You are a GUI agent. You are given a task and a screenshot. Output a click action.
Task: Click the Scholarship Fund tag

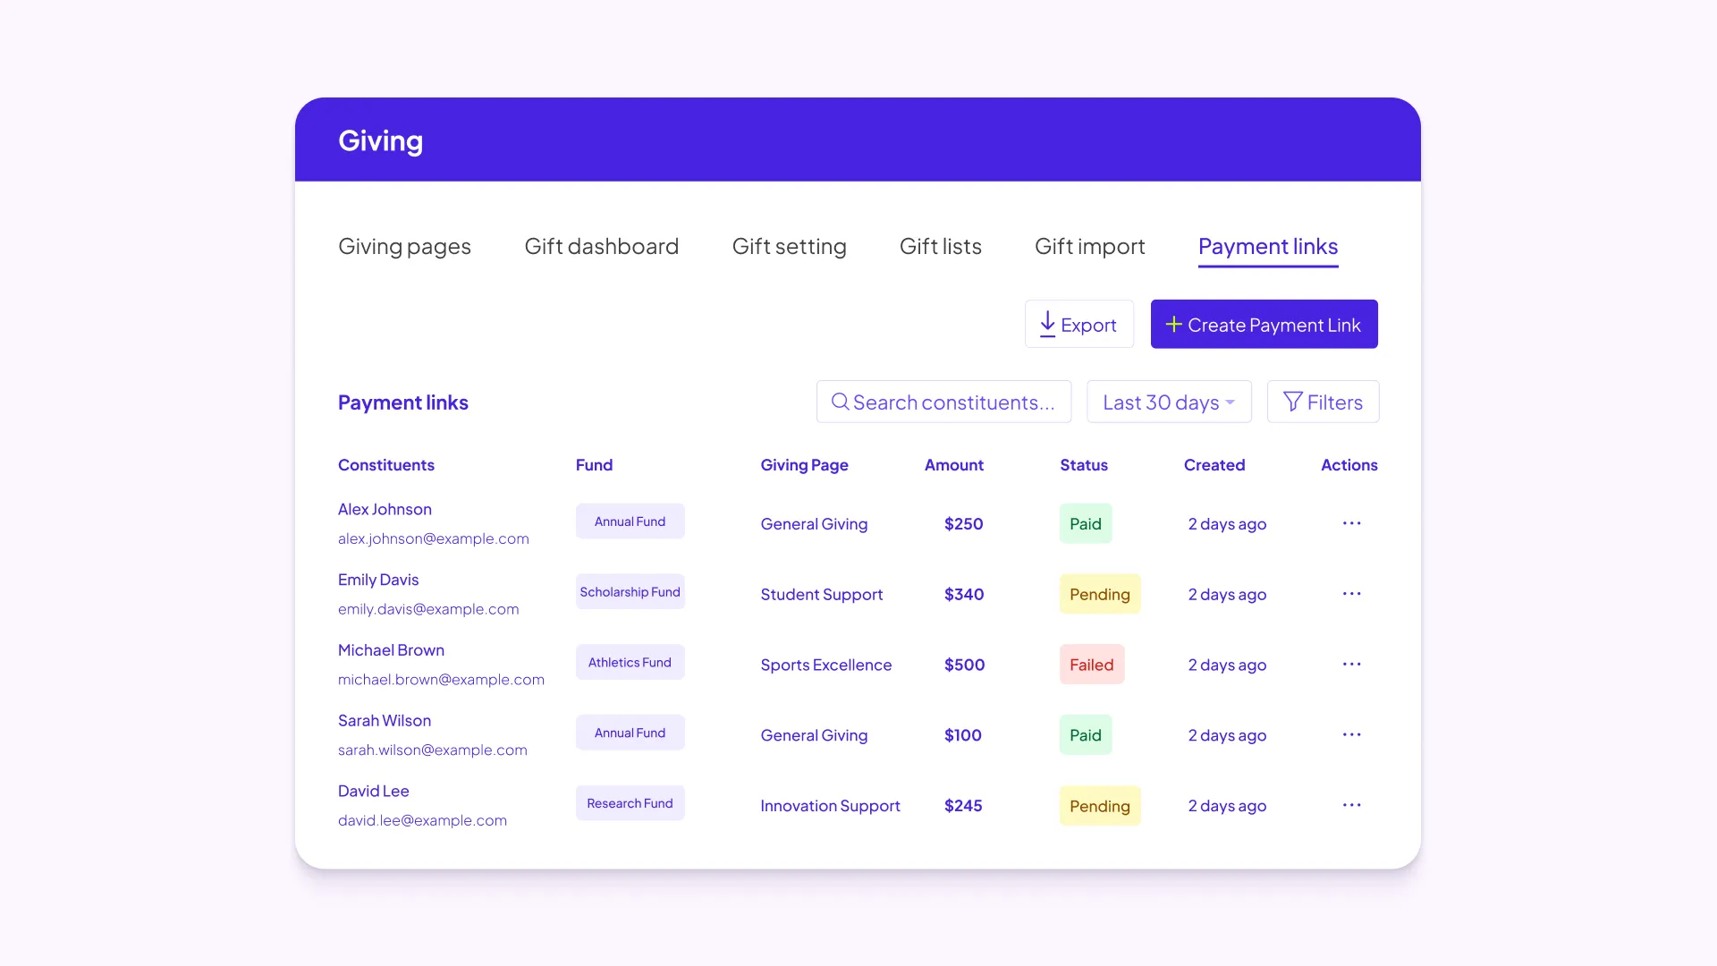pyautogui.click(x=630, y=592)
